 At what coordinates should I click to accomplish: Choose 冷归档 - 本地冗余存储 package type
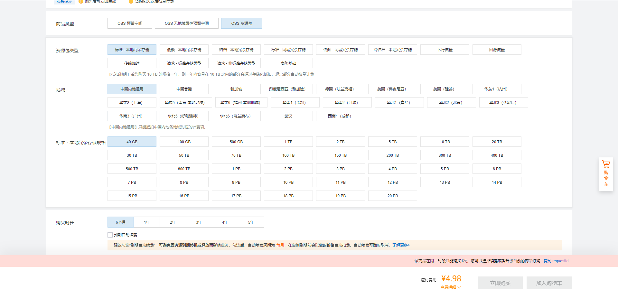393,50
